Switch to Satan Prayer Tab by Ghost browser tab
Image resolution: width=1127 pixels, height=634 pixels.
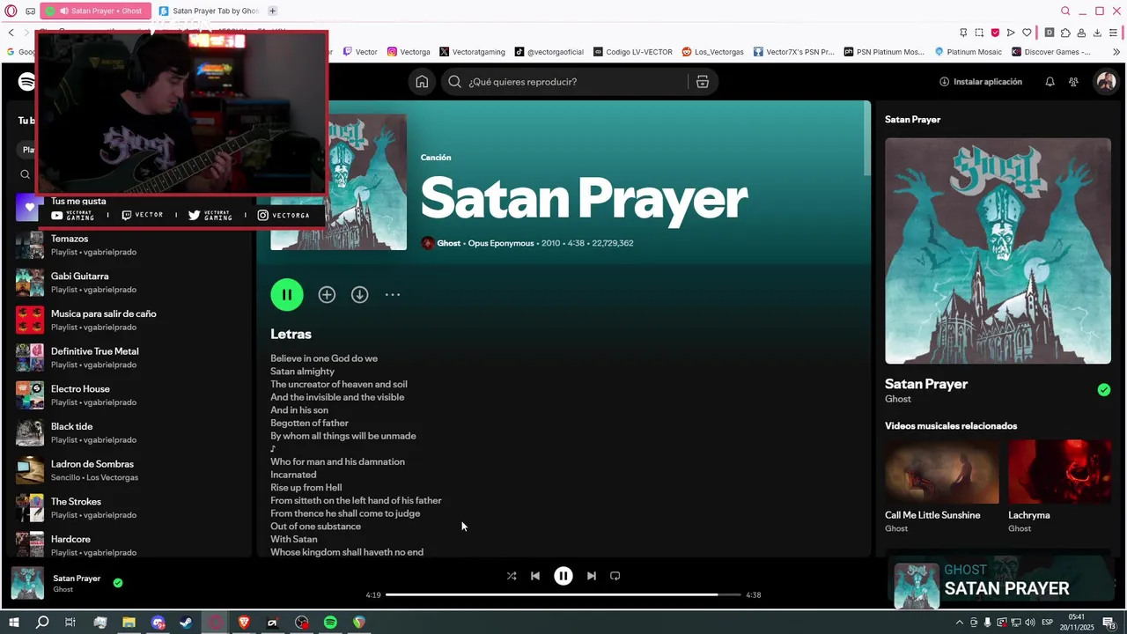pyautogui.click(x=209, y=11)
